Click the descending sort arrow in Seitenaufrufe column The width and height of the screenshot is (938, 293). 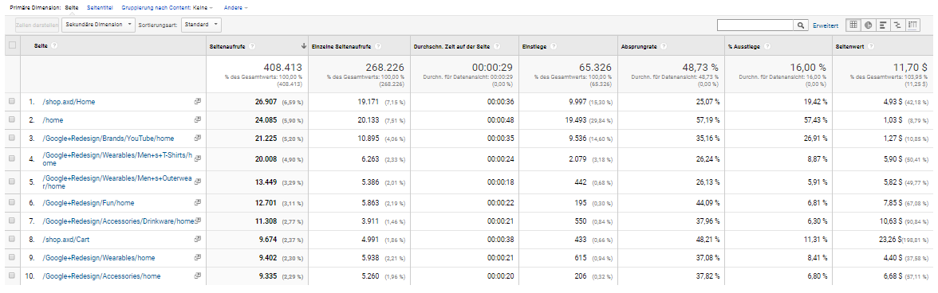pos(304,46)
